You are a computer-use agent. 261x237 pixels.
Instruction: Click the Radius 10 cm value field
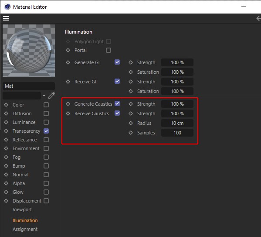[177, 123]
